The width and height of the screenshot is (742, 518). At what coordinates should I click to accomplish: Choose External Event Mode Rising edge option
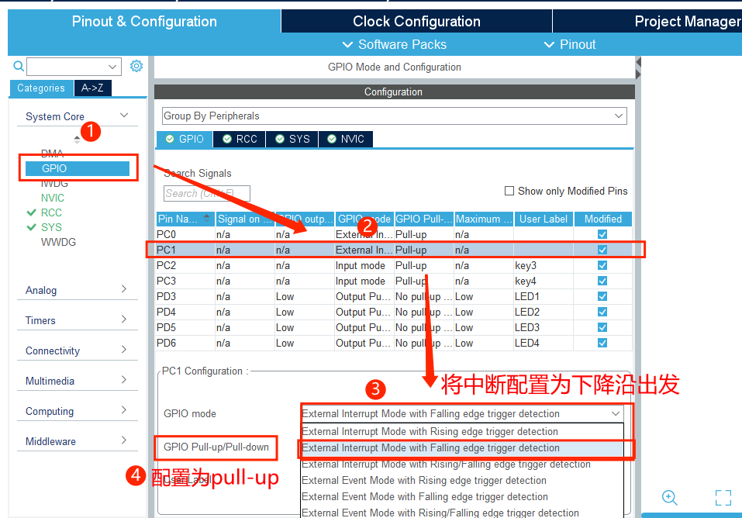[x=462, y=480]
